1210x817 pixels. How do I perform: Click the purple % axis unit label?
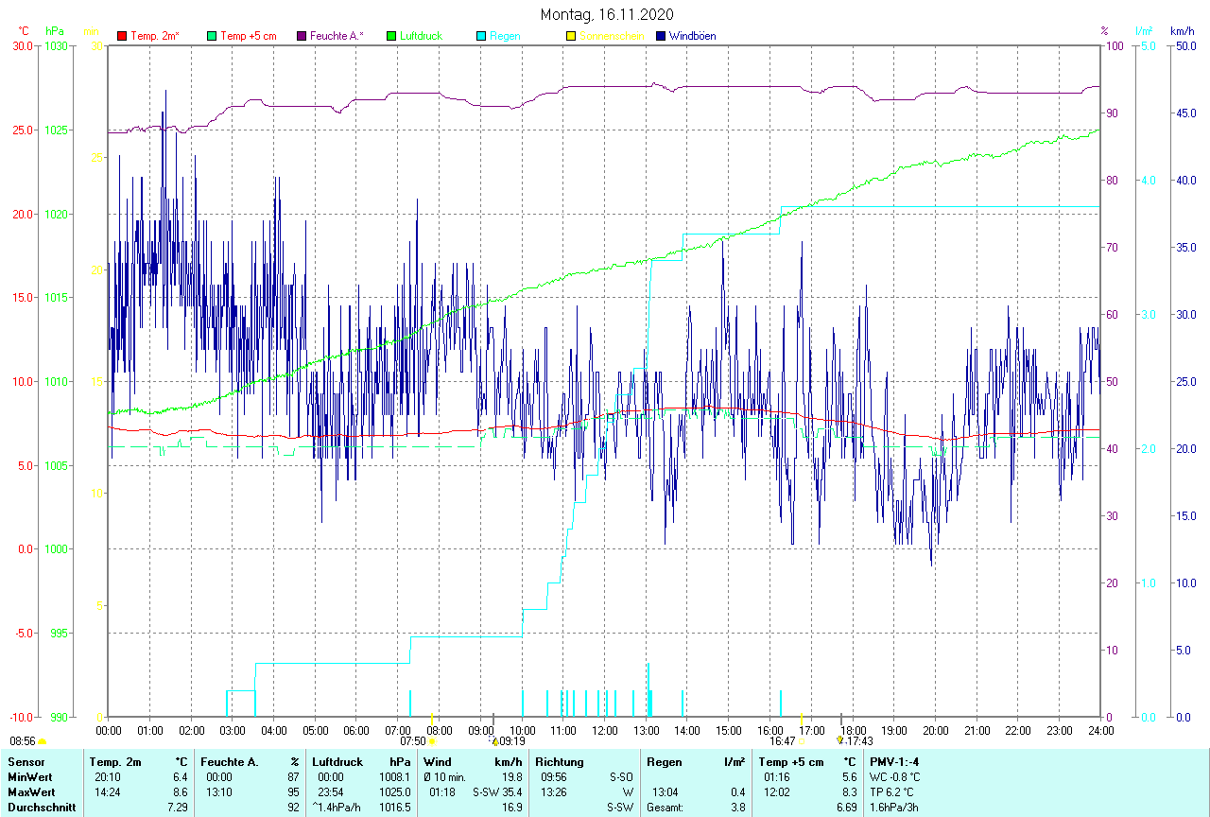point(1104,31)
